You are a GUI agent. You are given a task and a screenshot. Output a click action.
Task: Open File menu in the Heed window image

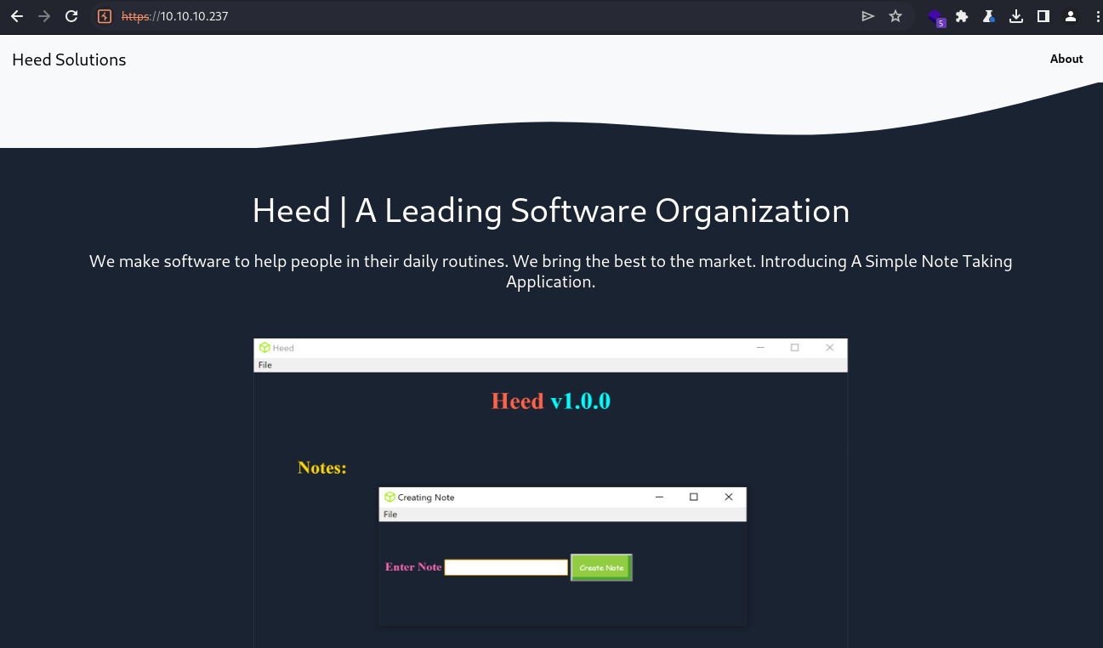click(265, 365)
